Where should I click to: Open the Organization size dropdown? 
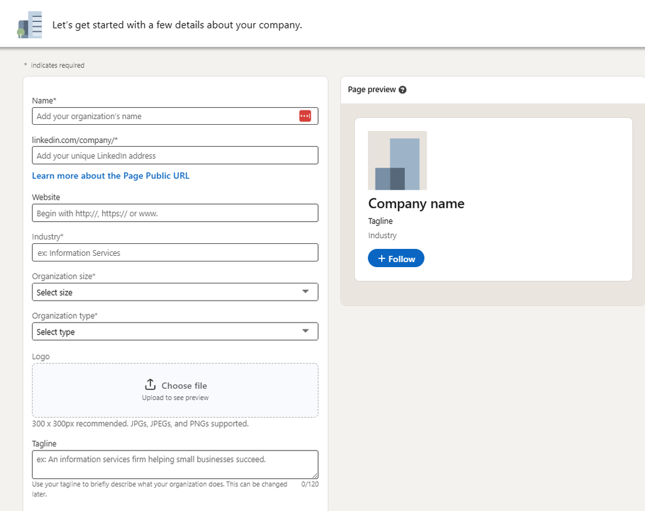175,292
